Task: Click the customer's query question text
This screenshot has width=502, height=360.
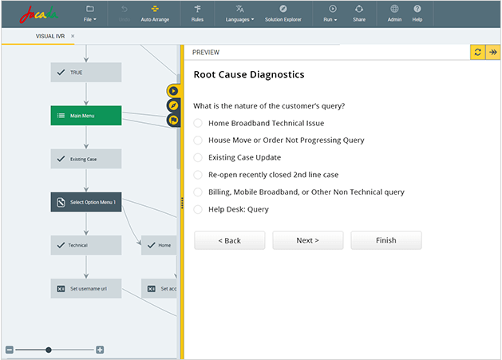Action: (x=269, y=105)
